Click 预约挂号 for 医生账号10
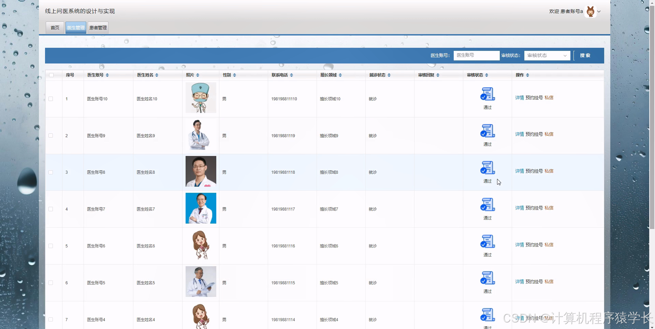 [534, 98]
